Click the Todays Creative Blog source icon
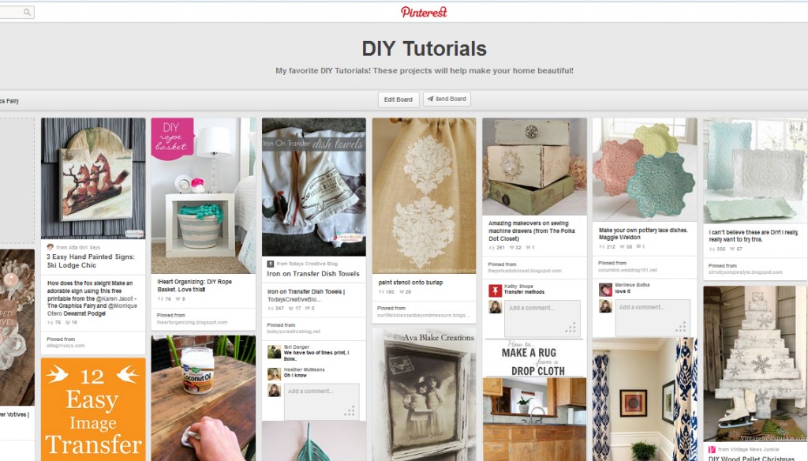Screen dimensions: 808x461 tap(270, 264)
